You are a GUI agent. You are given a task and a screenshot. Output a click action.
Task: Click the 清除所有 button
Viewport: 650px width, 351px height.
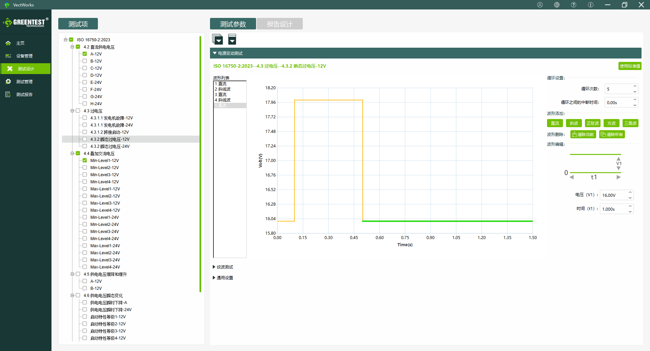click(612, 135)
